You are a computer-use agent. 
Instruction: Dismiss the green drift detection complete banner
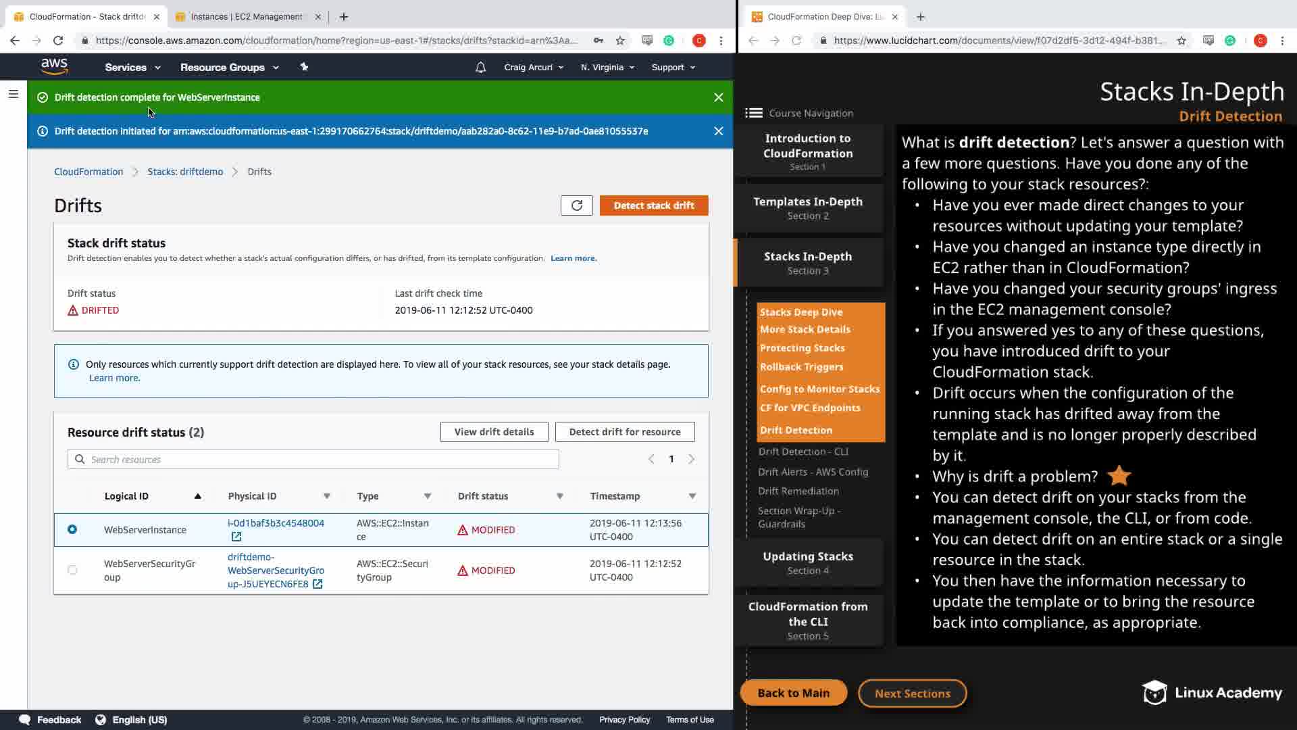pos(718,97)
